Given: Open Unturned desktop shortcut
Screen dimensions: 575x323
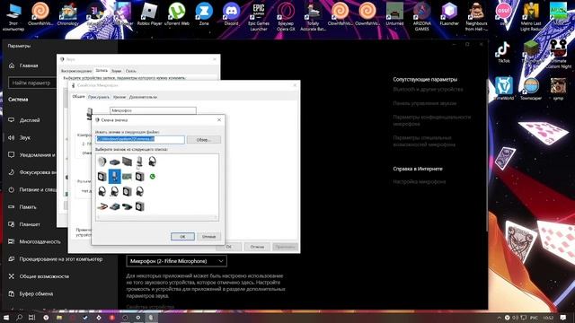Looking at the screenshot, I should tap(394, 14).
